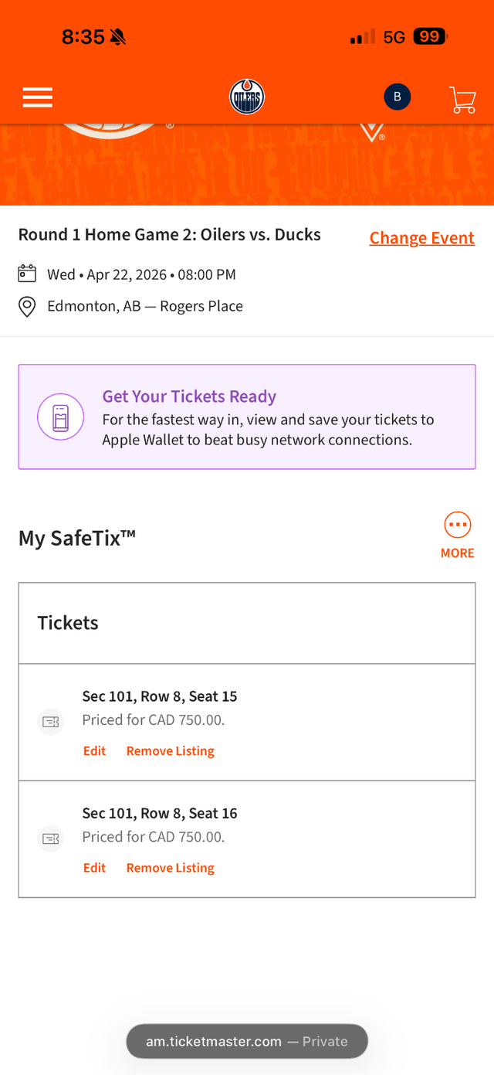Click the ticket icon beside Seat 16
This screenshot has height=1075, width=494.
click(50, 838)
